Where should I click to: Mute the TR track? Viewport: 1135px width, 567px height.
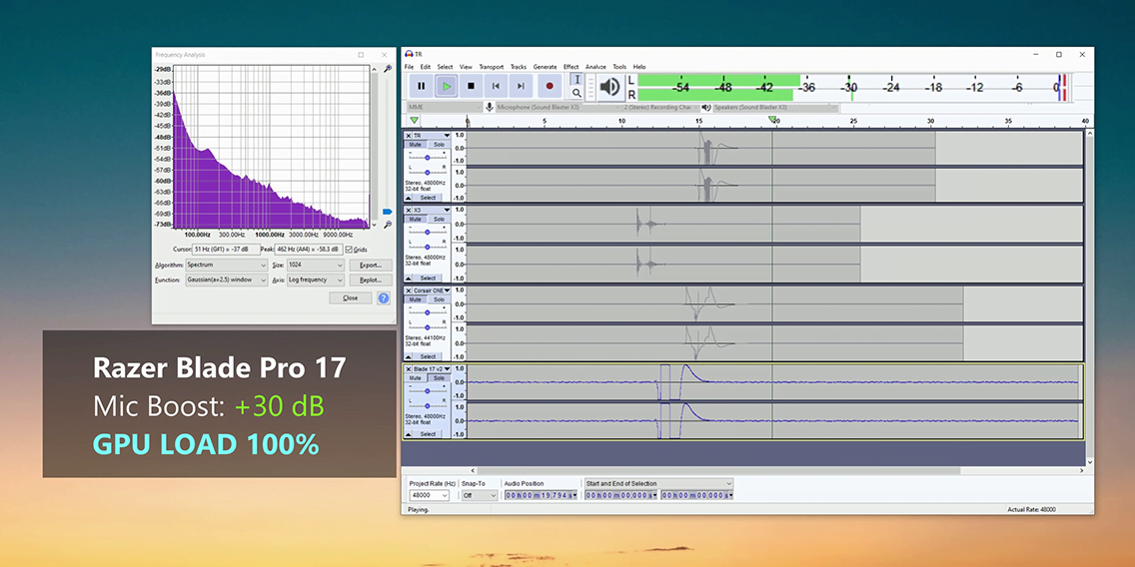click(416, 144)
